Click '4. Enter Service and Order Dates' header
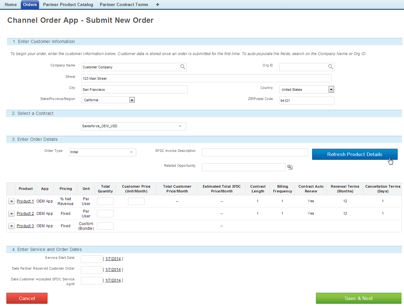The width and height of the screenshot is (404, 306). click(x=204, y=249)
